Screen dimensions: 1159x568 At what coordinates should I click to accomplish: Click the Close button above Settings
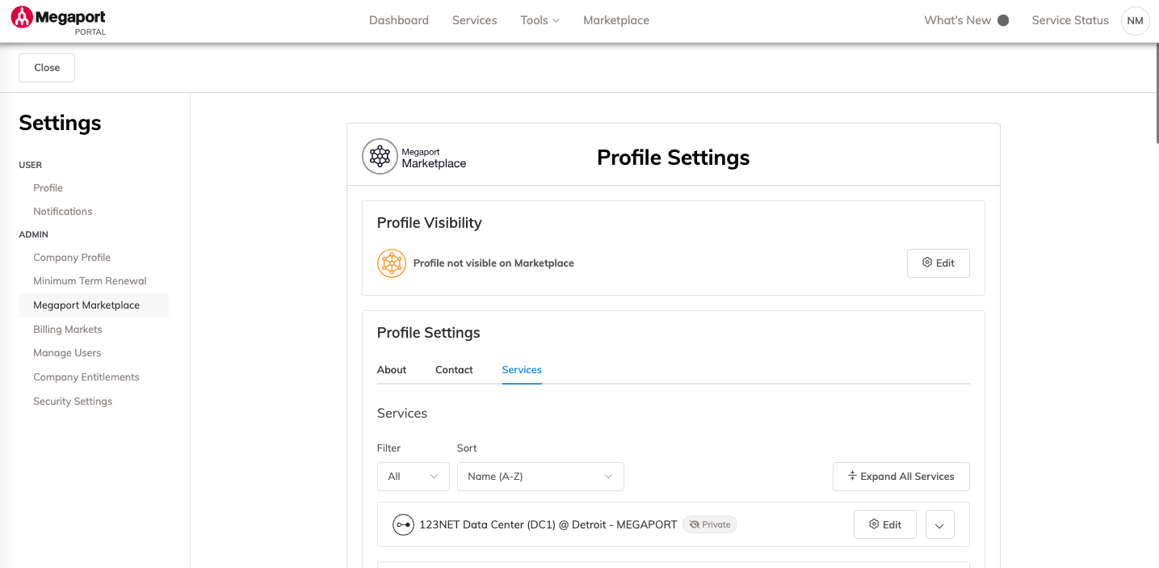pyautogui.click(x=46, y=68)
